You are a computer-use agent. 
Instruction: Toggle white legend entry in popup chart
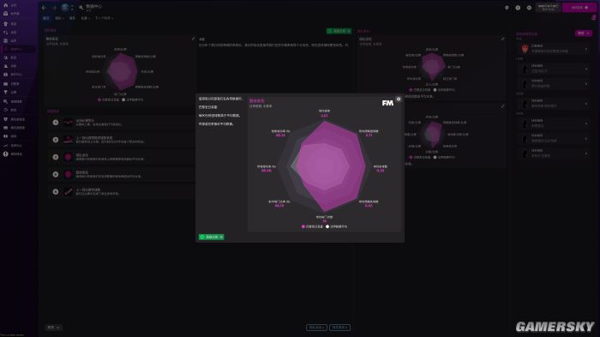coord(336,226)
